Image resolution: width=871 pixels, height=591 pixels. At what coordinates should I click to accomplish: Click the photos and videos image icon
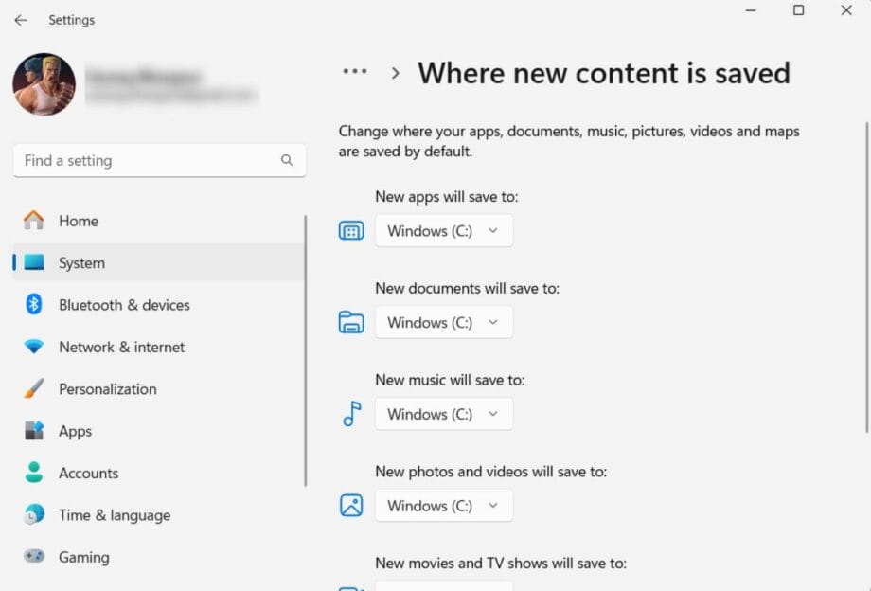(x=350, y=505)
